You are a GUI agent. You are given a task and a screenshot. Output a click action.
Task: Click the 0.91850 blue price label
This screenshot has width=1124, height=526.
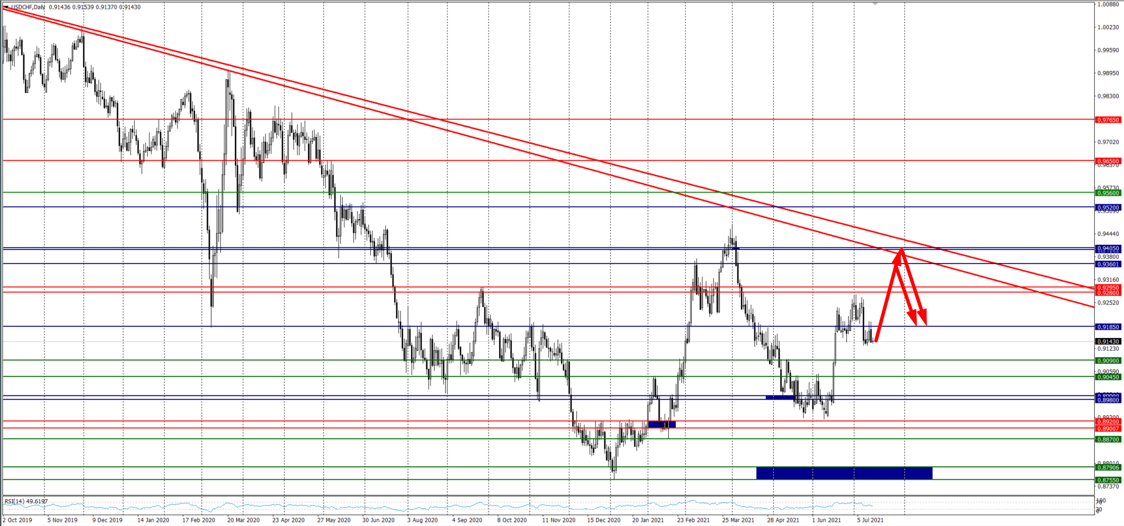pyautogui.click(x=1108, y=327)
